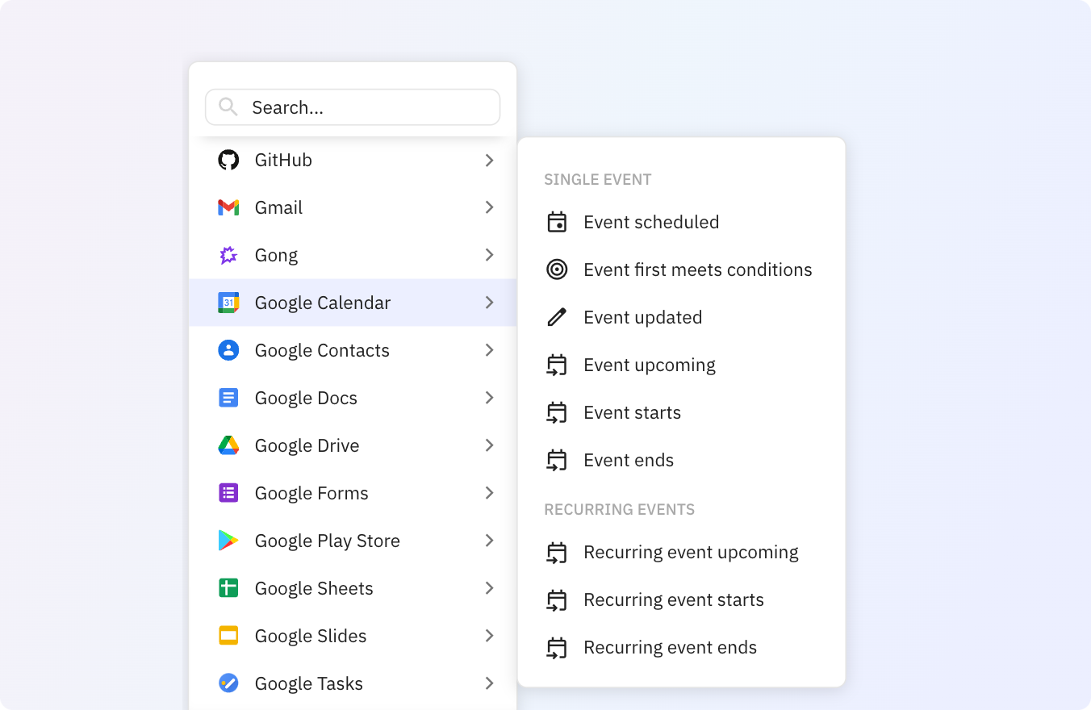The height and width of the screenshot is (710, 1091).
Task: Click calendar icon beside Event scheduled
Action: 557,222
